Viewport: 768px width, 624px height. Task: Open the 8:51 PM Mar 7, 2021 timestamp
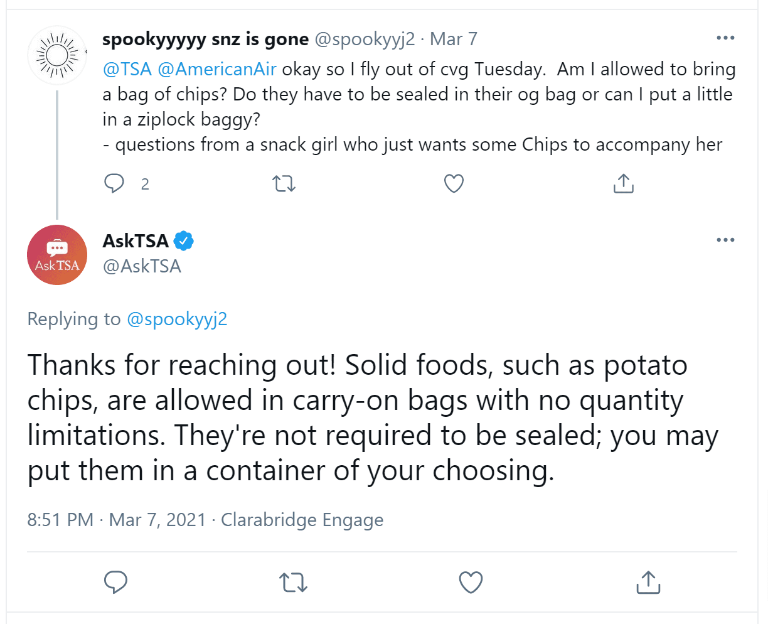117,520
